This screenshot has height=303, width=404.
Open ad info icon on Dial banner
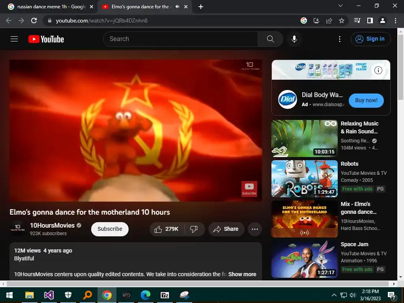click(x=378, y=70)
